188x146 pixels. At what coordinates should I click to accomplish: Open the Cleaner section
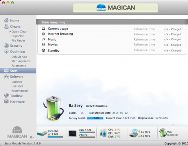coord(16,26)
